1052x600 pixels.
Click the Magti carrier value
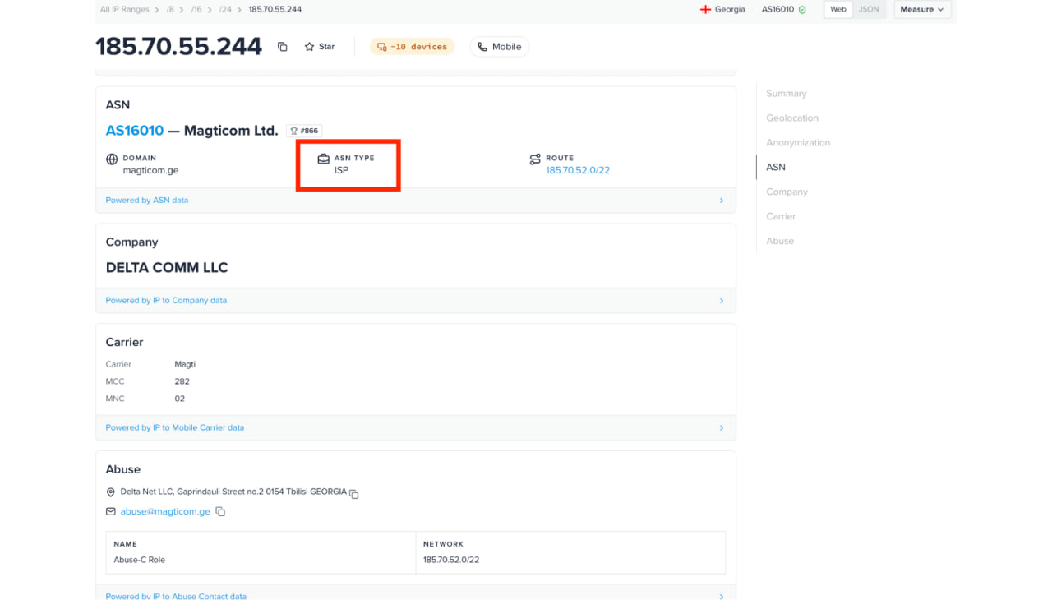185,364
